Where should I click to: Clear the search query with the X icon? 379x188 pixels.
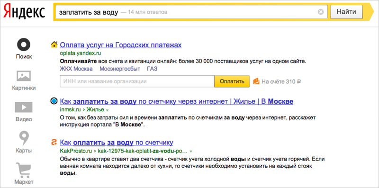(321, 12)
